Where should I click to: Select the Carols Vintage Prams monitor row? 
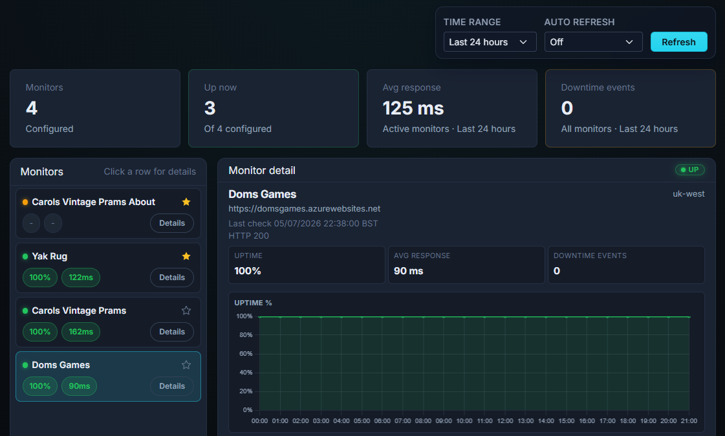pyautogui.click(x=108, y=322)
